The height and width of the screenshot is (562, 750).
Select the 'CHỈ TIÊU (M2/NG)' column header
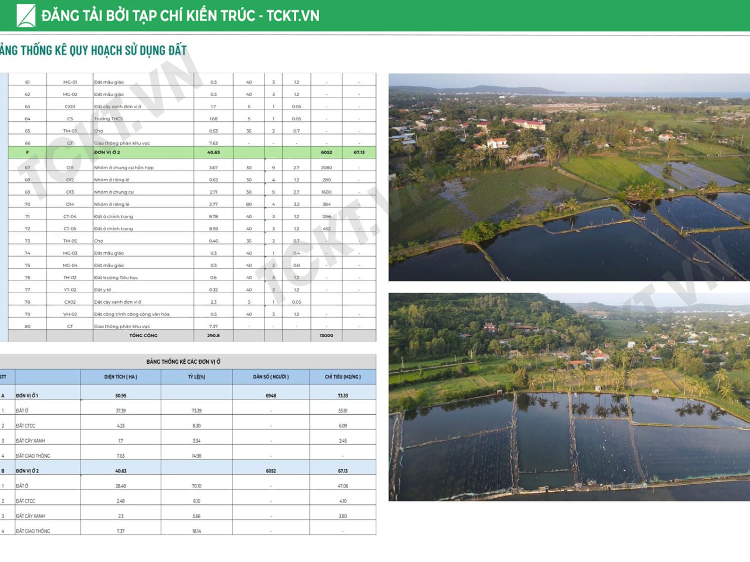pos(342,377)
